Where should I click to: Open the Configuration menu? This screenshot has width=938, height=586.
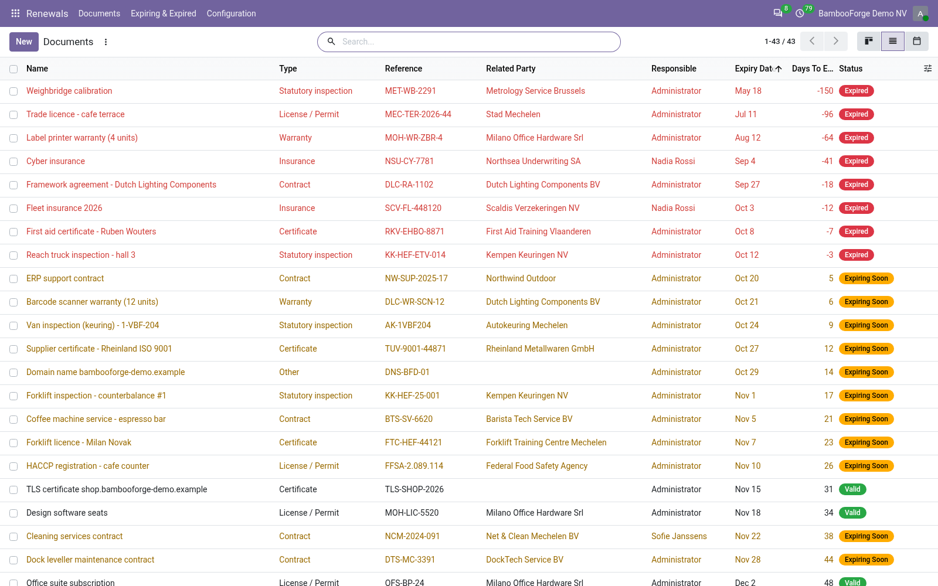pyautogui.click(x=231, y=13)
